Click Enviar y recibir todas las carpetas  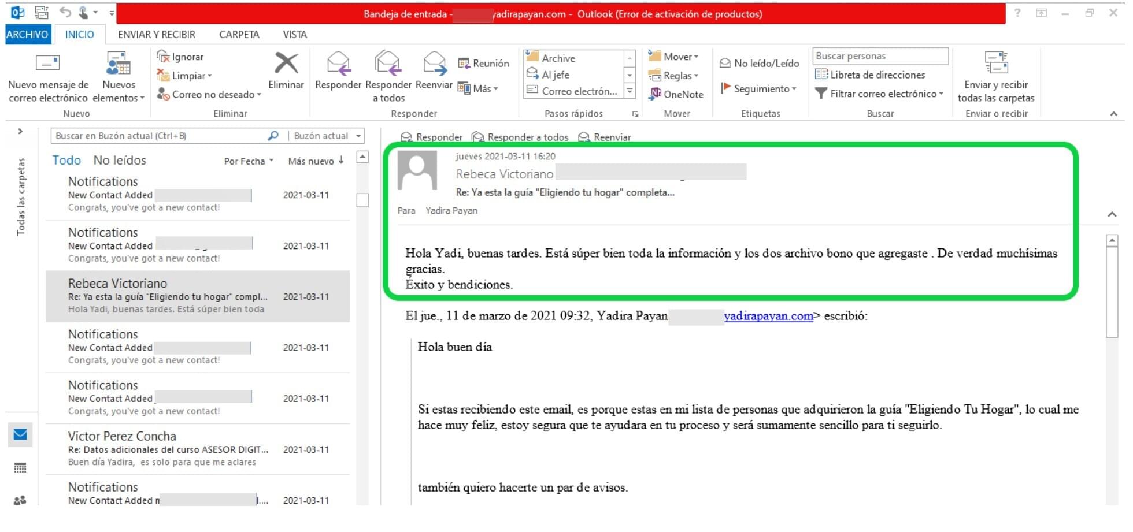[x=996, y=78]
